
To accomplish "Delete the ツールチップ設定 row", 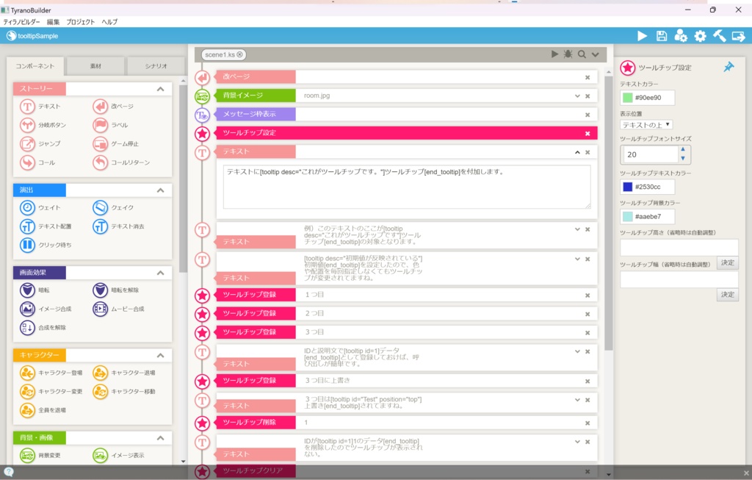I will click(587, 134).
